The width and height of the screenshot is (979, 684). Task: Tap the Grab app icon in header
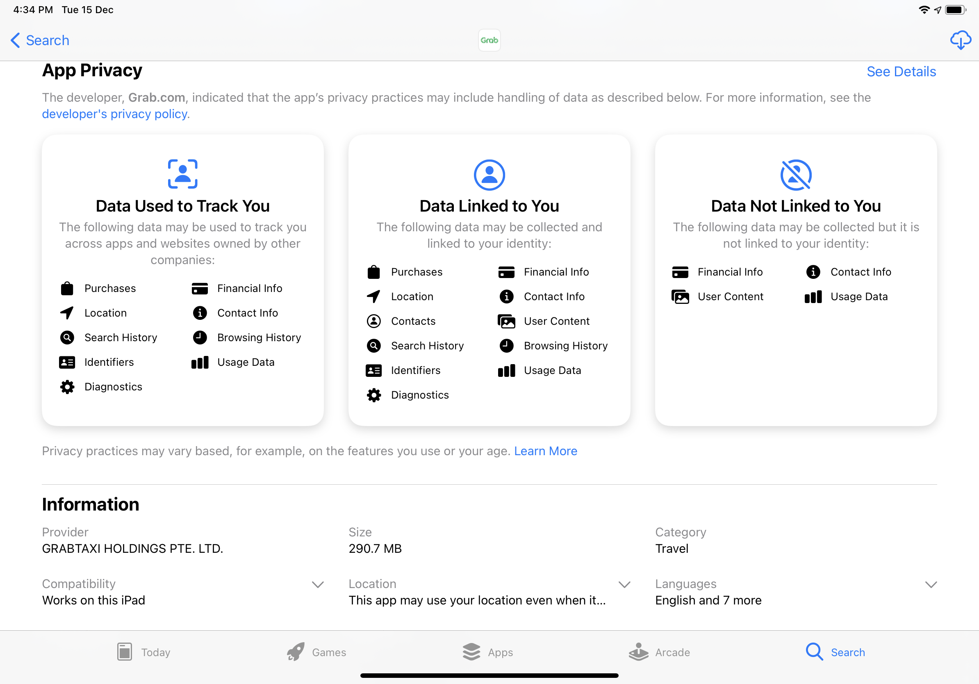pyautogui.click(x=489, y=40)
